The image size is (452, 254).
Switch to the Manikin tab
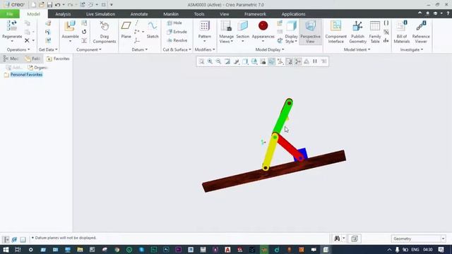(x=171, y=14)
